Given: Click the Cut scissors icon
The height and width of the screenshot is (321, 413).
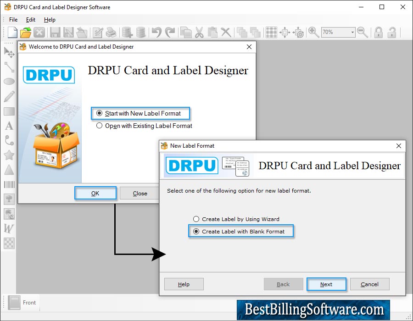Looking at the screenshot, I should (200, 33).
